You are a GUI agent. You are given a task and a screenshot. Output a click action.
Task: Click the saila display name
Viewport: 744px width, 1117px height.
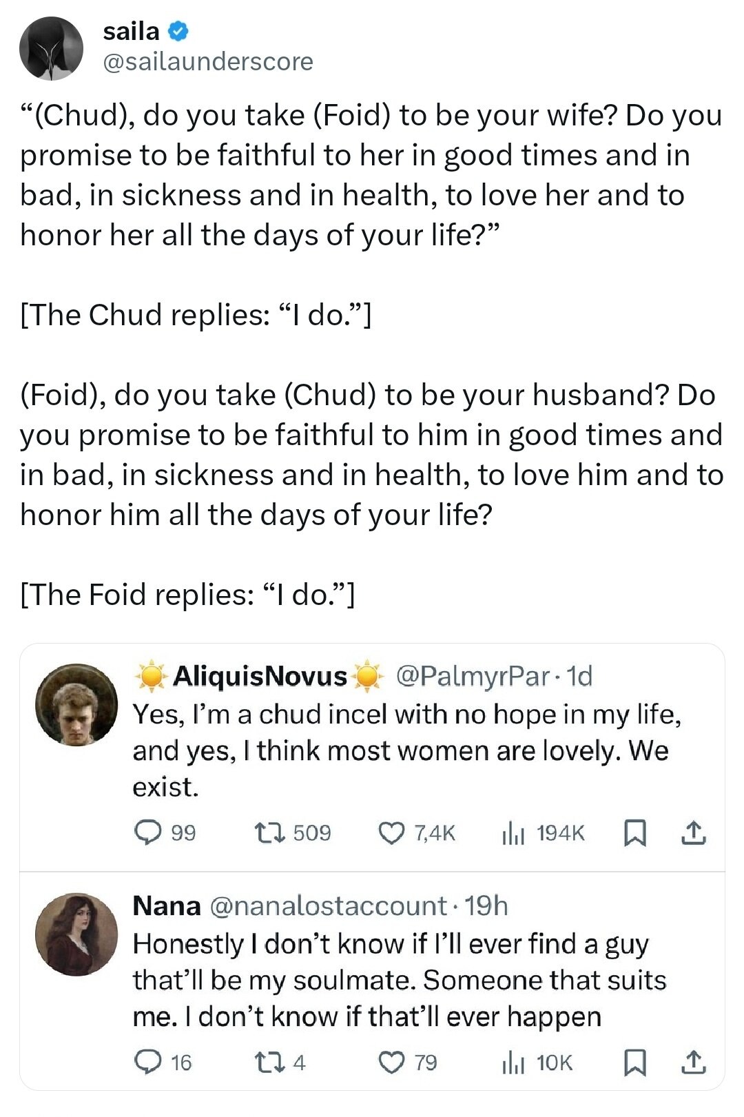click(x=131, y=31)
